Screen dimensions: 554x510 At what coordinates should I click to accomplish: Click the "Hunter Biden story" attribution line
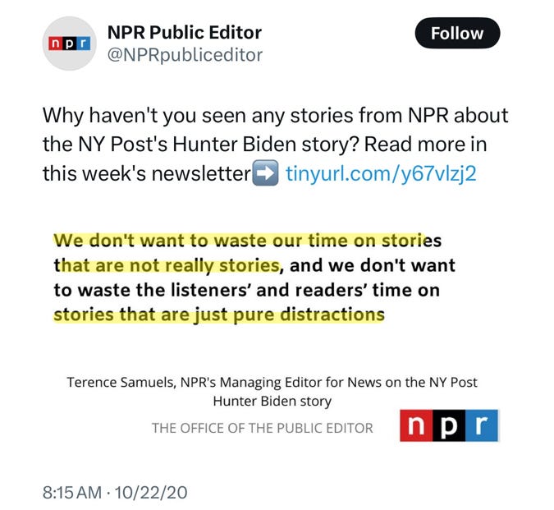272,401
